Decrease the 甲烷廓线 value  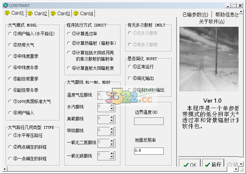(x=111, y=132)
